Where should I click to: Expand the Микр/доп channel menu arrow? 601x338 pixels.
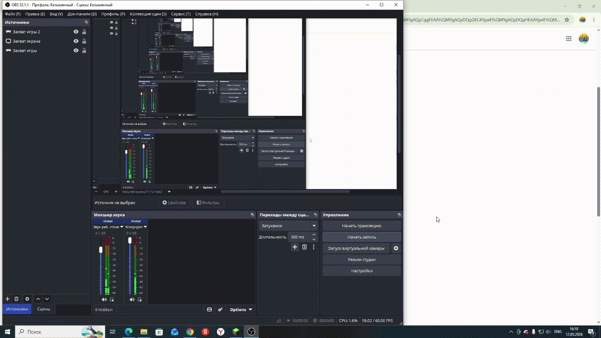point(145,227)
